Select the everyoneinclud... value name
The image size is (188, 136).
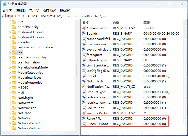[99, 50]
